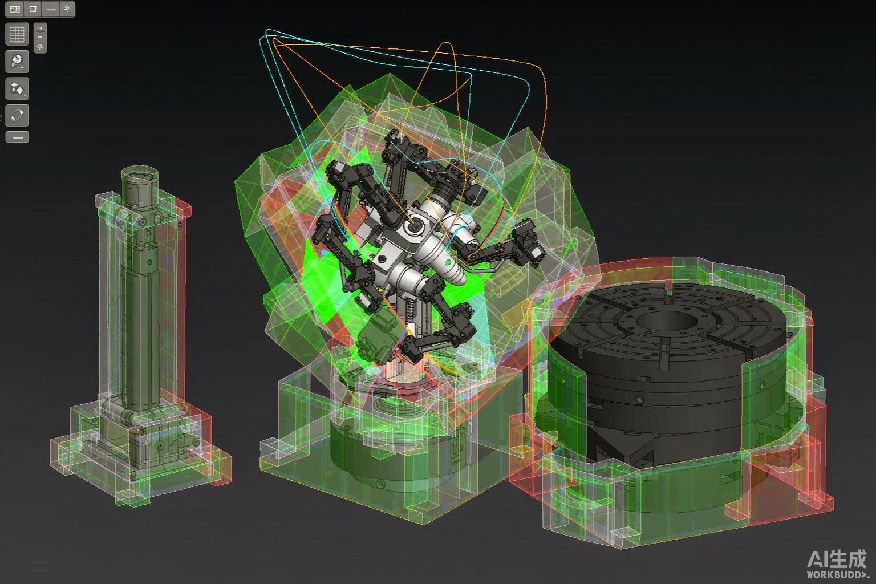
Task: Click the first icon in the top toolbar row
Action: [15, 9]
